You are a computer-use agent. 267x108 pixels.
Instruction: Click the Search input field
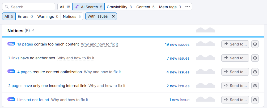(29, 7)
